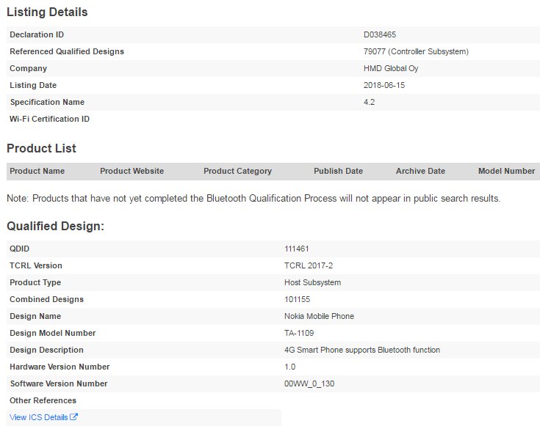Click the TCRL 2017-2 value
540x426 pixels.
click(309, 265)
